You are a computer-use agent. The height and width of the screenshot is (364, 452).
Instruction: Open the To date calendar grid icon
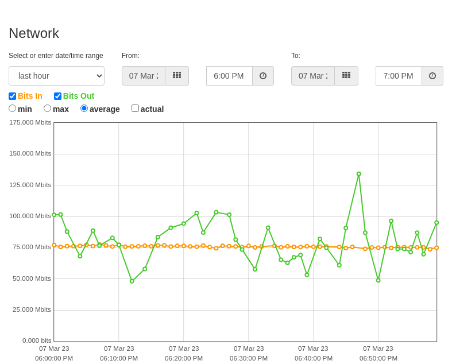click(x=346, y=76)
